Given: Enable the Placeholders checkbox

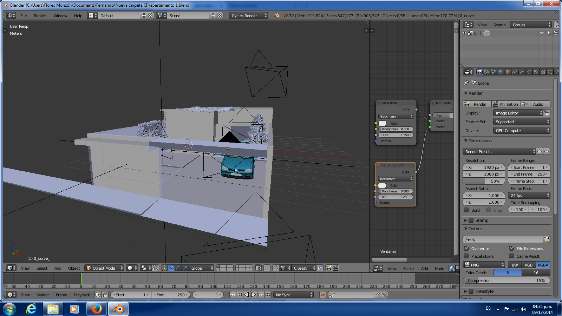Looking at the screenshot, I should coord(466,256).
